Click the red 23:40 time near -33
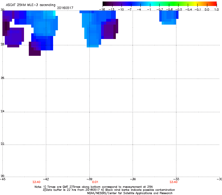 tap(173, 182)
